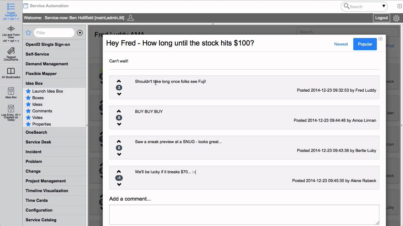Click the Add a comment text box
The height and width of the screenshot is (226, 403).
coord(244,215)
